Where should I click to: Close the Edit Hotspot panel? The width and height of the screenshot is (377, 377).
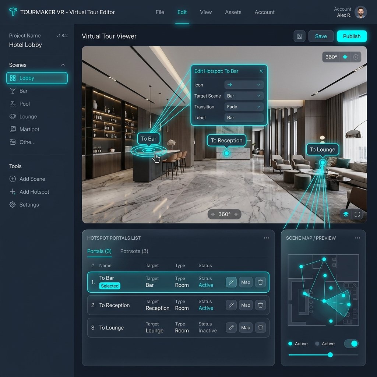click(261, 71)
